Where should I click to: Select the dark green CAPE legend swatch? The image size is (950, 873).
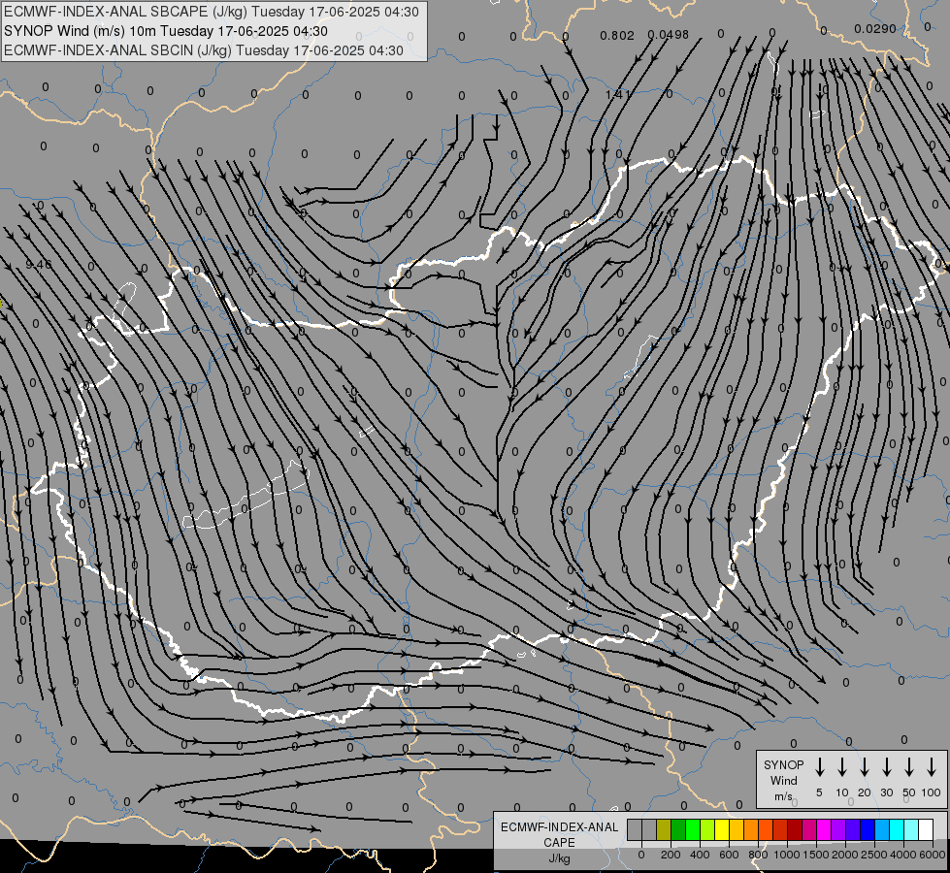point(678,829)
